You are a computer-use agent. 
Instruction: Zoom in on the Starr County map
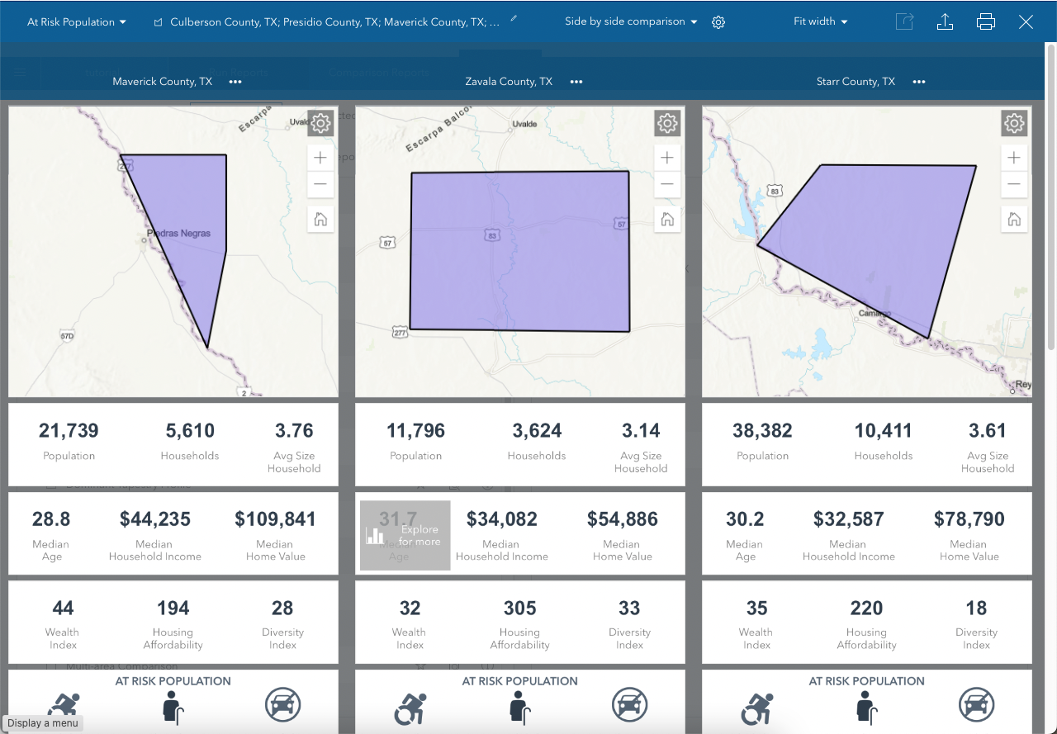click(x=1014, y=158)
